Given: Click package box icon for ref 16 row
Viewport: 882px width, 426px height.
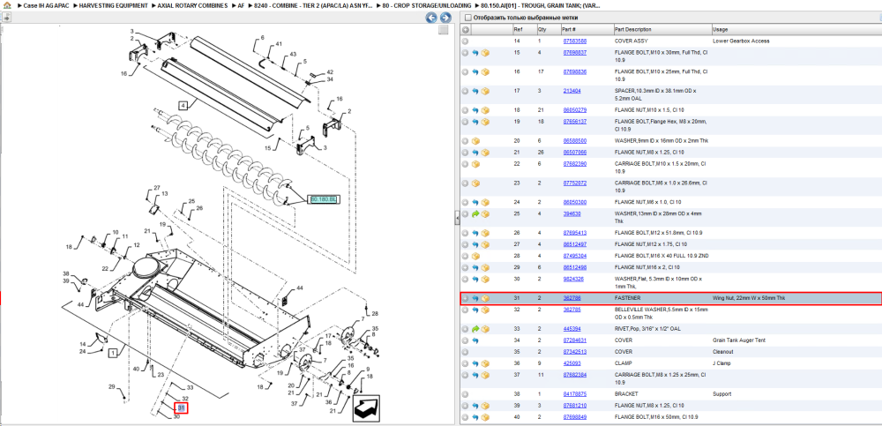Looking at the screenshot, I should coord(485,72).
